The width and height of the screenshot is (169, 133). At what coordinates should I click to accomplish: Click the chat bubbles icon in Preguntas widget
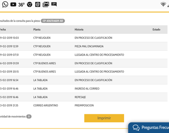point(136,128)
